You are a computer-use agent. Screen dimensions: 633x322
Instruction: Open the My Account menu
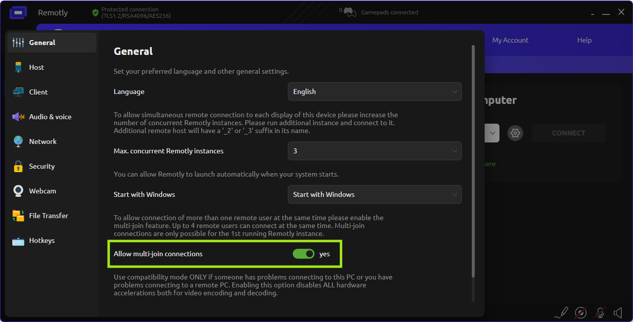(510, 40)
